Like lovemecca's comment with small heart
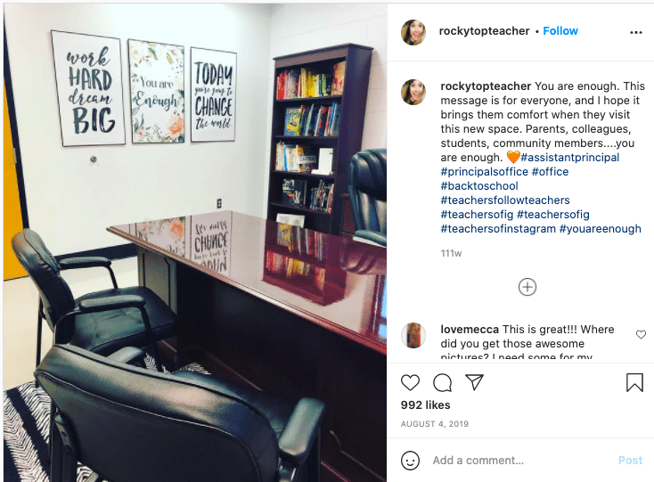The width and height of the screenshot is (654, 482). (x=641, y=334)
